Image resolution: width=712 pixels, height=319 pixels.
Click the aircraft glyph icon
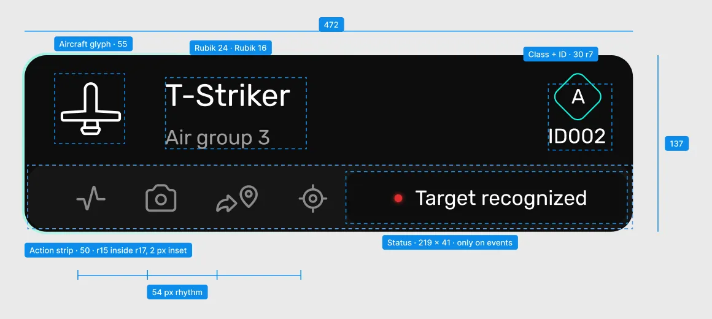pyautogui.click(x=90, y=109)
